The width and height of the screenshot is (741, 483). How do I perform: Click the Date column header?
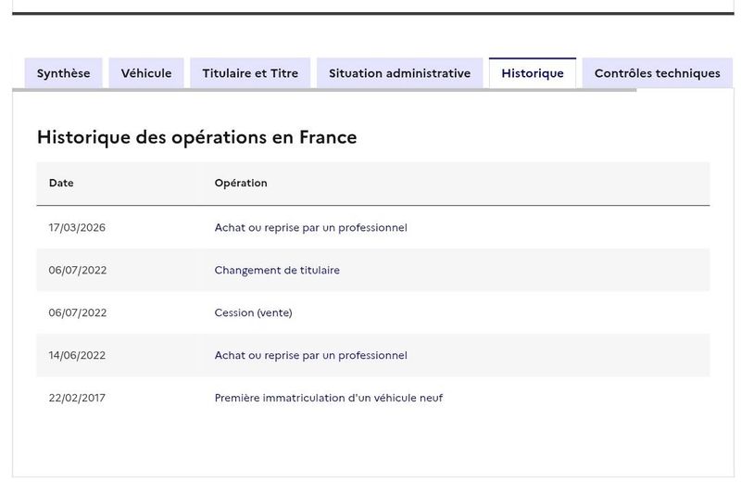[61, 183]
